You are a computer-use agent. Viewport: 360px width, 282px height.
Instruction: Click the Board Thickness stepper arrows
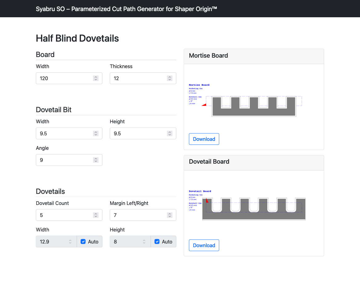coord(170,78)
